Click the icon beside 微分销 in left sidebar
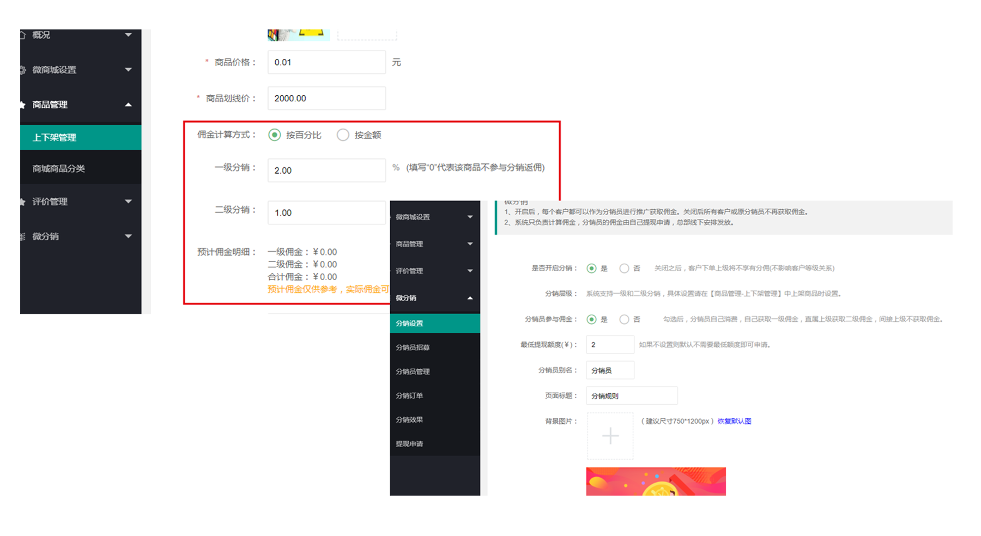 23,236
